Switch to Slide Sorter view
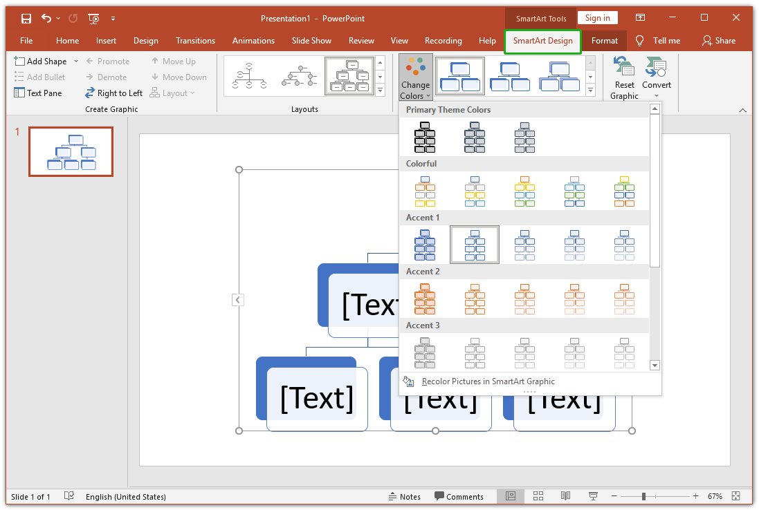Image resolution: width=759 pixels, height=510 pixels. tap(538, 496)
